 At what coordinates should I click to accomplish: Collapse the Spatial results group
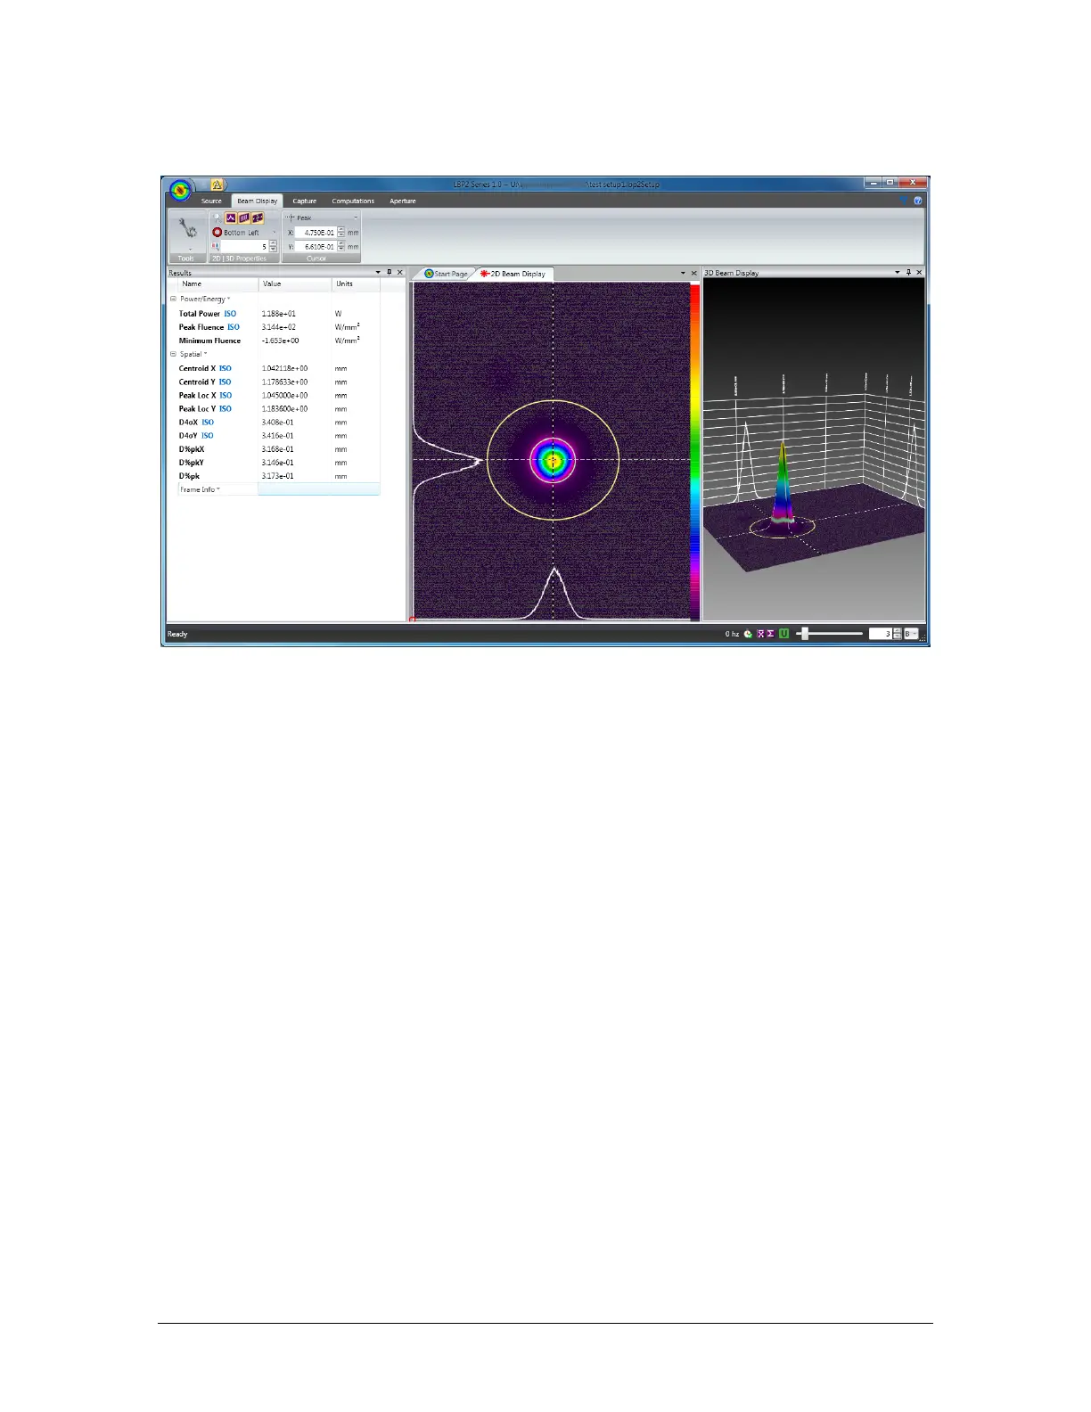pyautogui.click(x=173, y=354)
